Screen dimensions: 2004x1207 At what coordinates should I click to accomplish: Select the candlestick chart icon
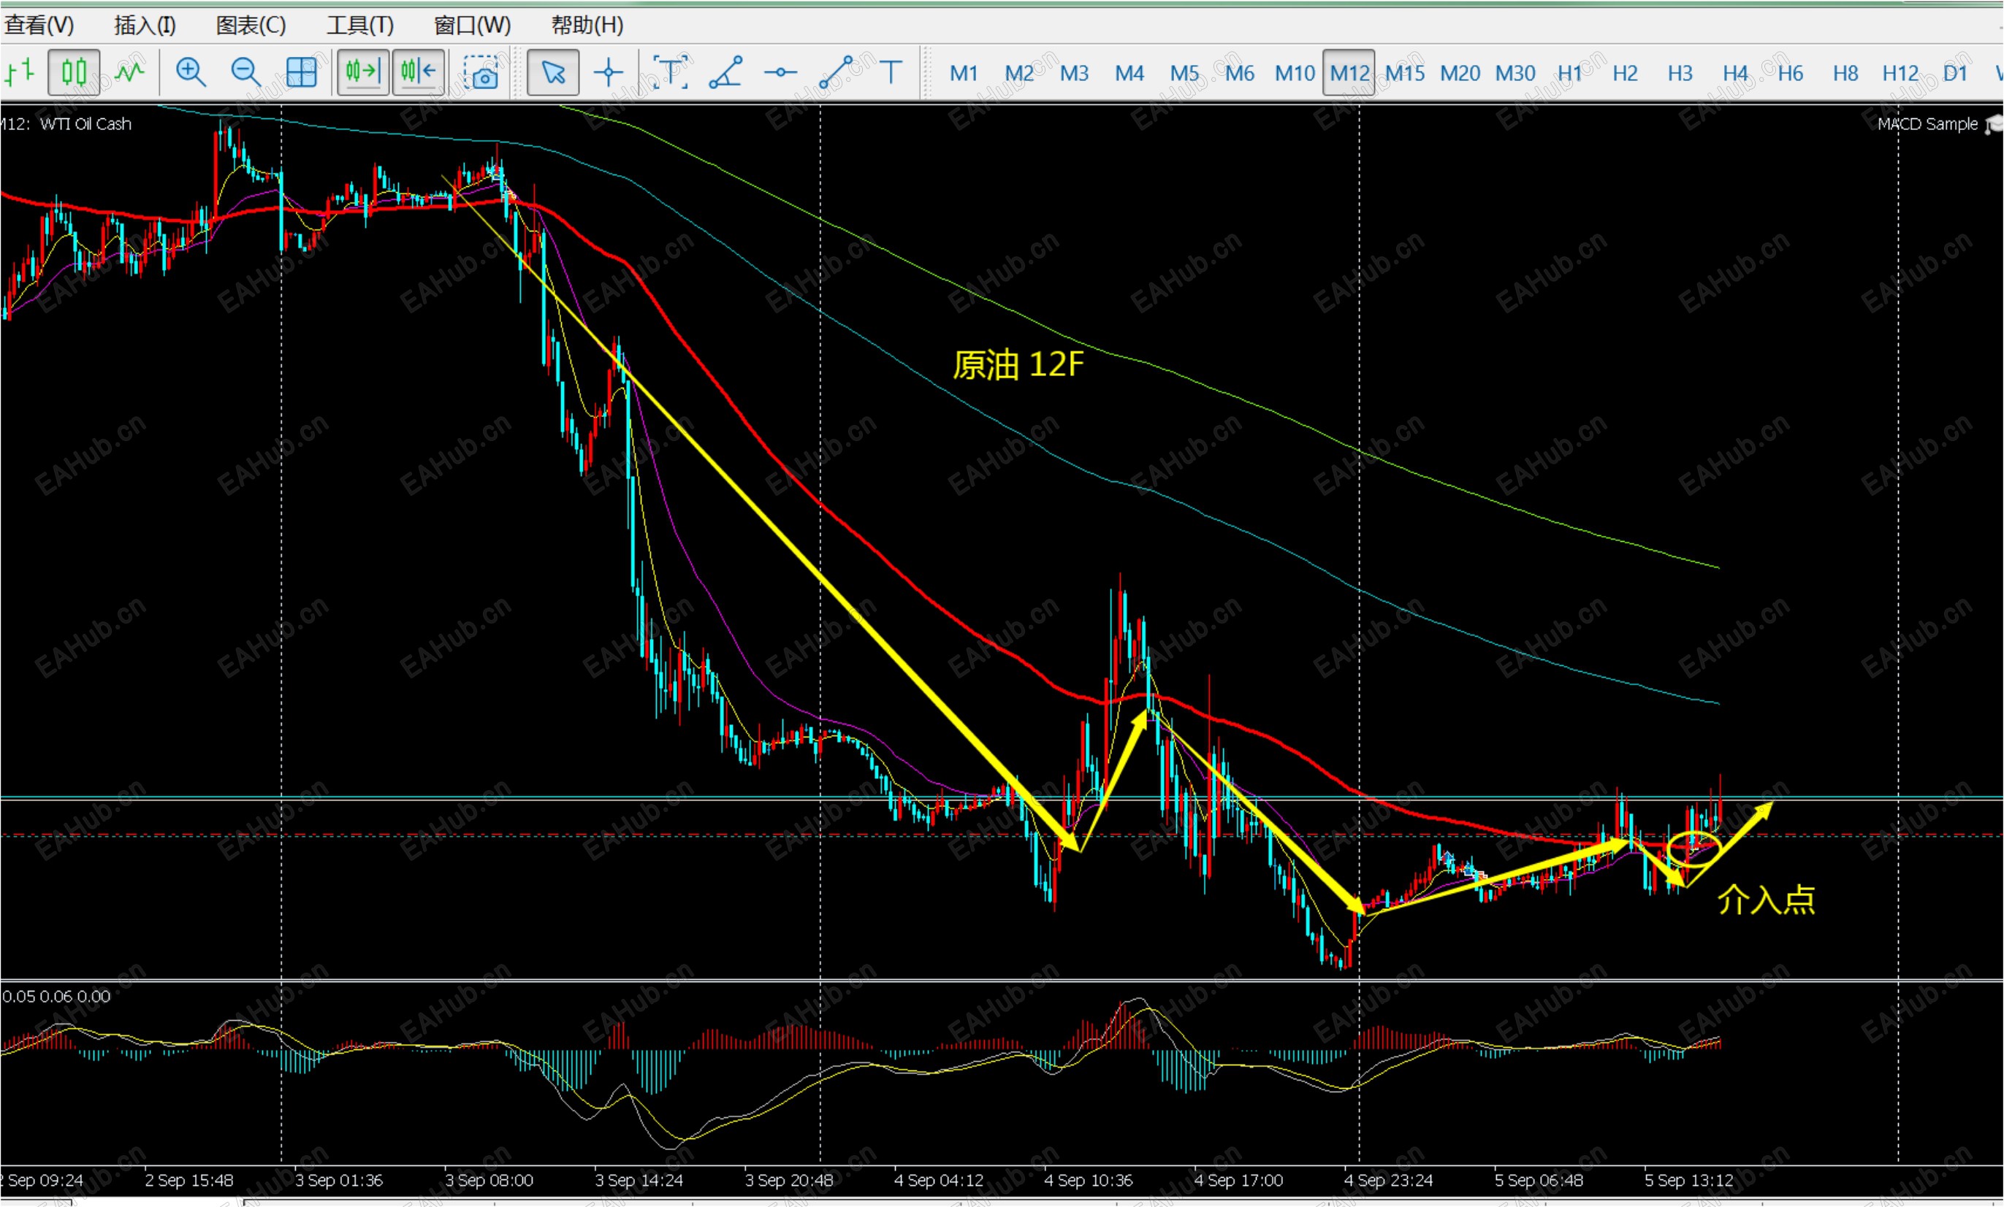[x=74, y=72]
